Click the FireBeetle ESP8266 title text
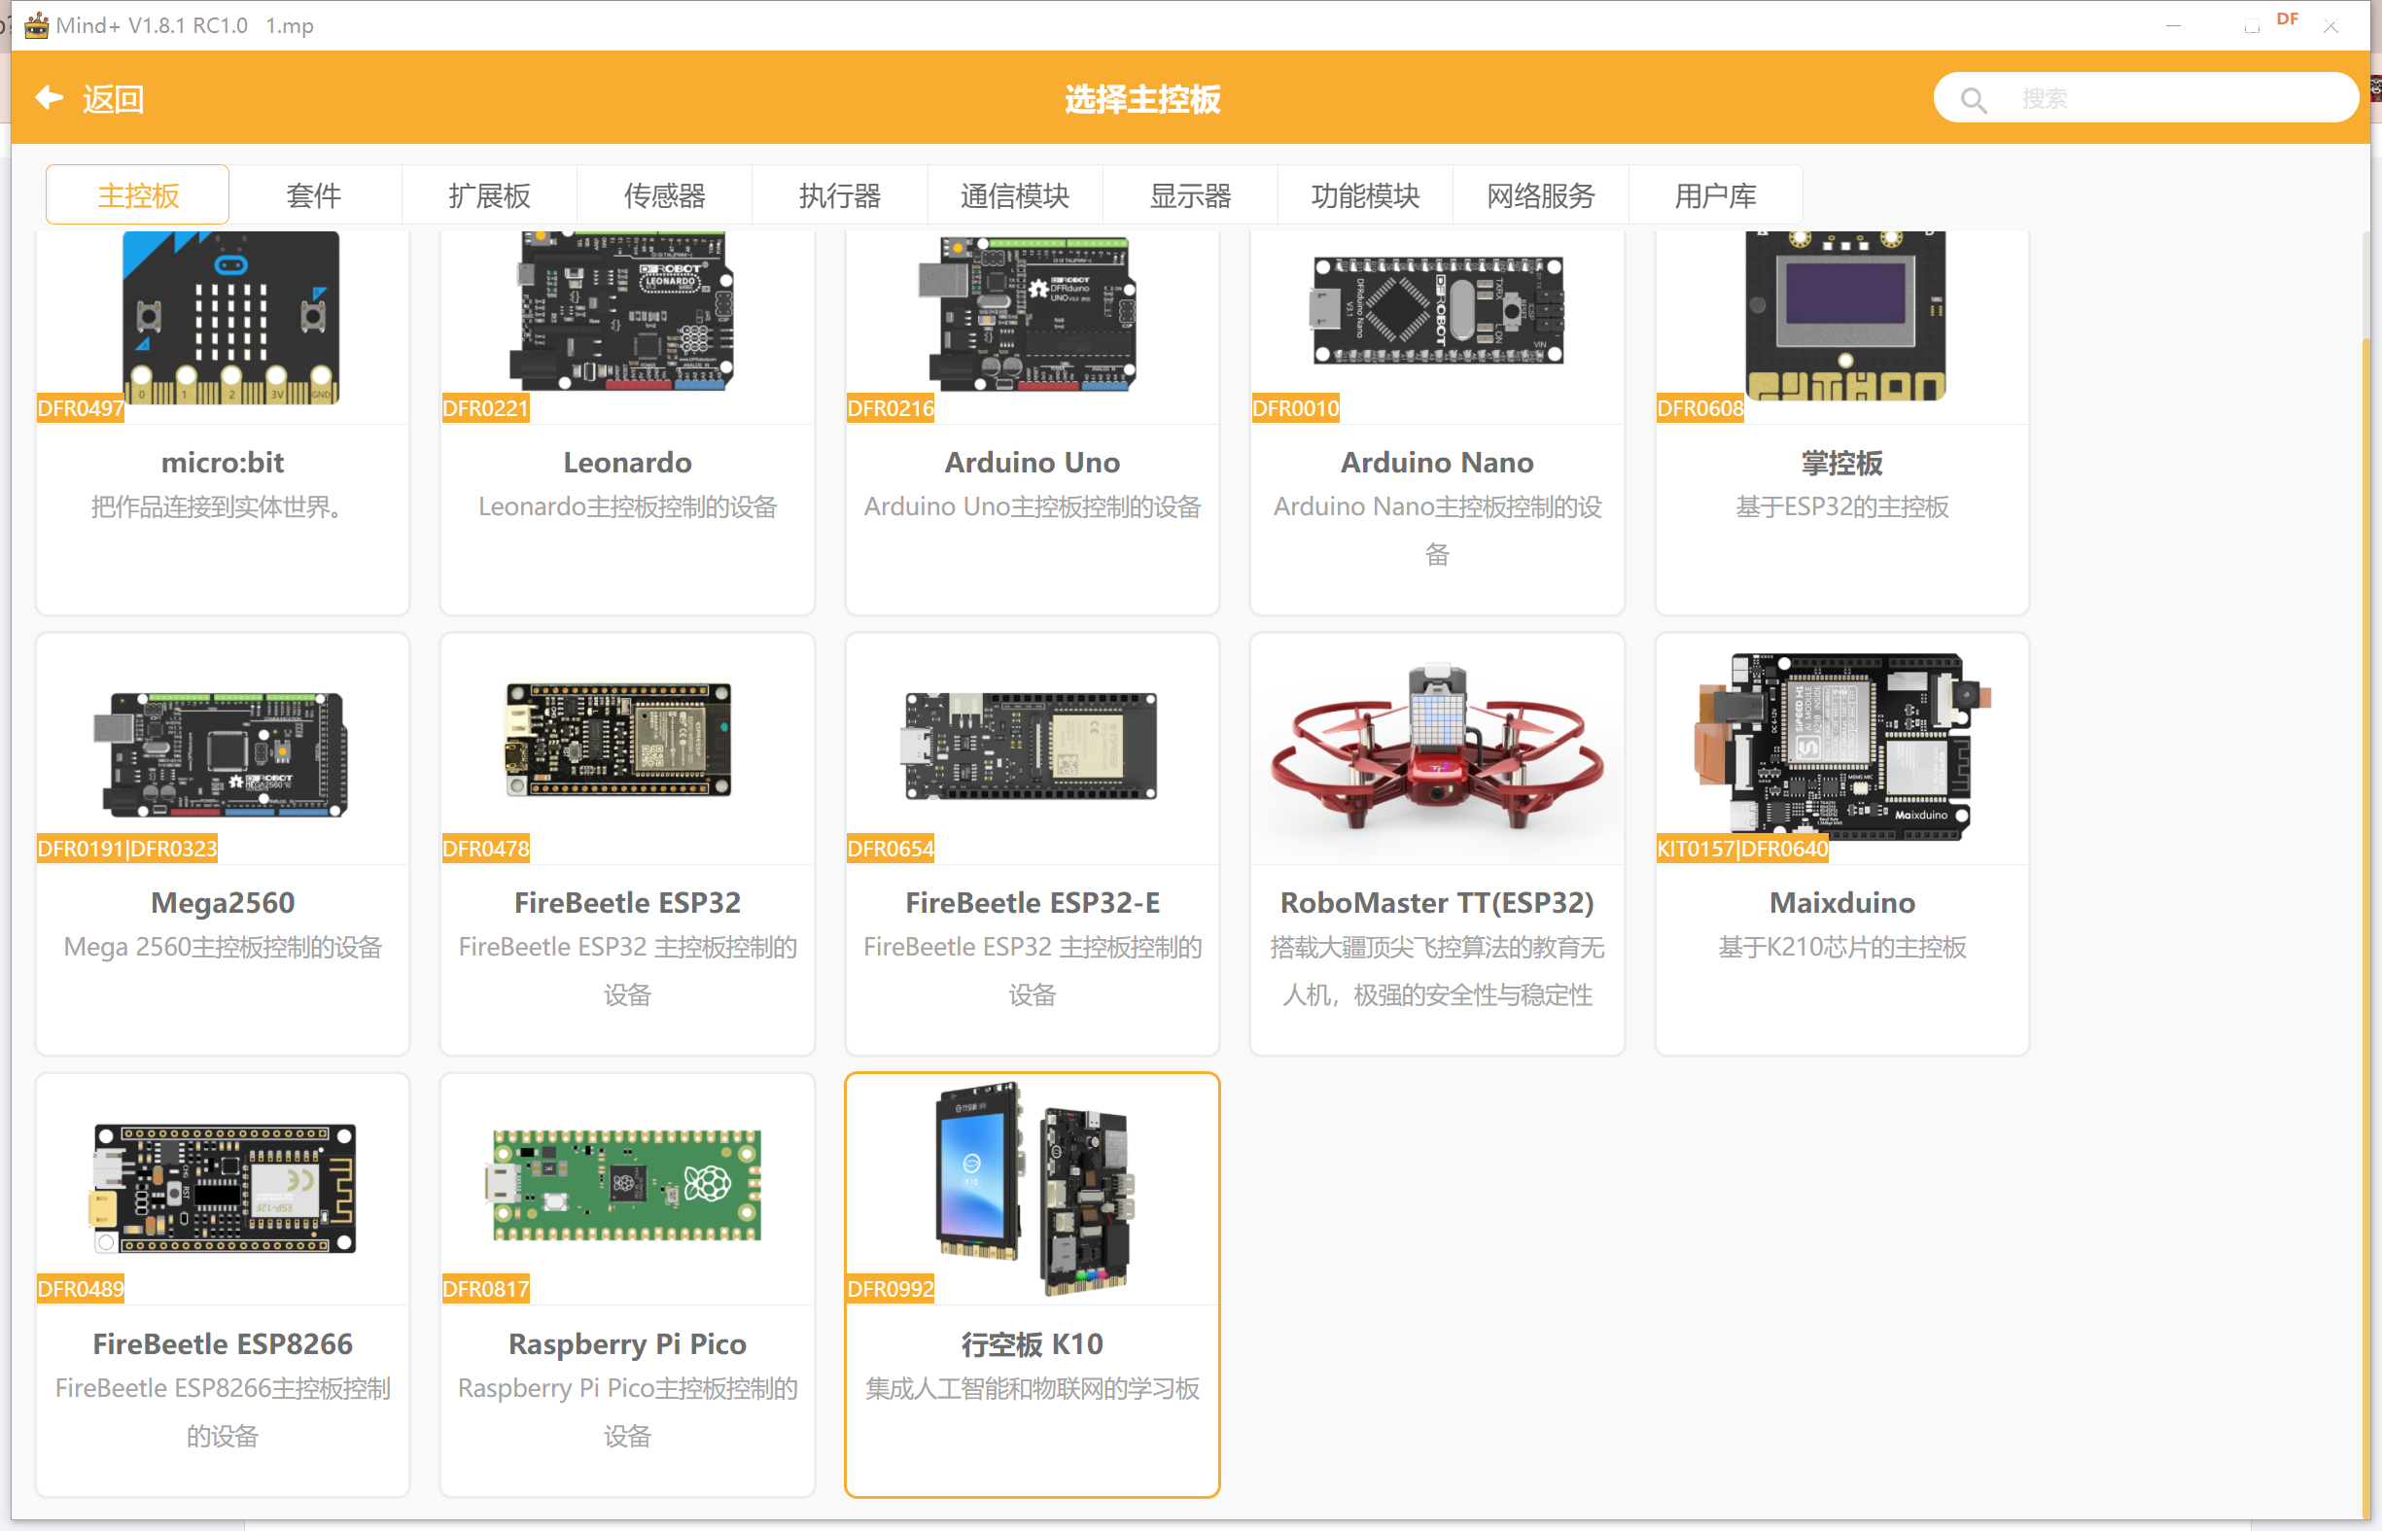This screenshot has height=1531, width=2382. point(223,1345)
